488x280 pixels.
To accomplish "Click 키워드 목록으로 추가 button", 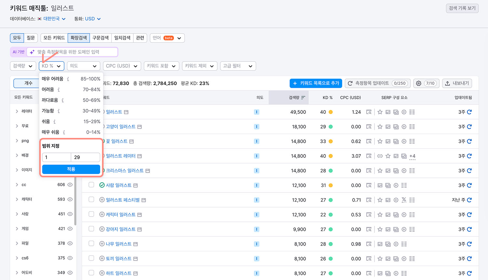I will pos(316,83).
